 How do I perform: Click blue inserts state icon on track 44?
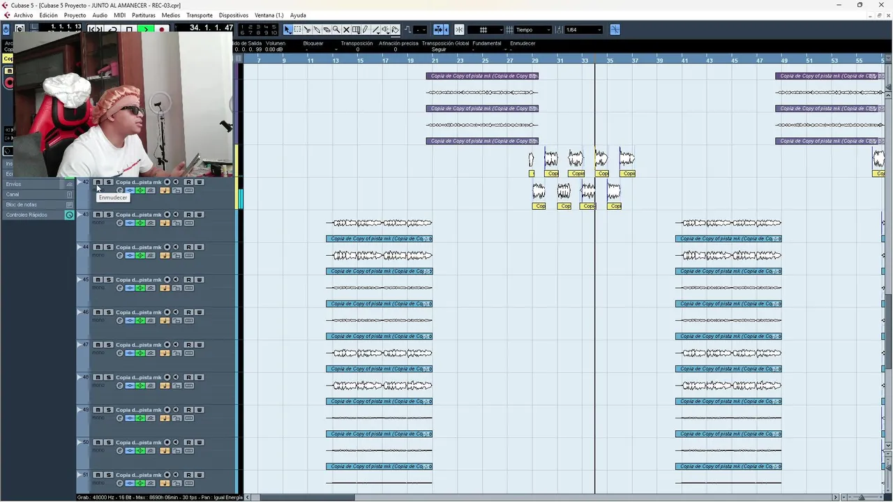point(130,255)
